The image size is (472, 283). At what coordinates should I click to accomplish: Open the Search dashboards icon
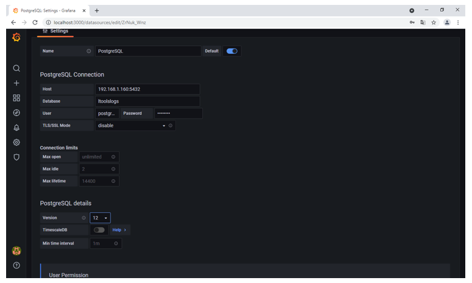click(16, 68)
